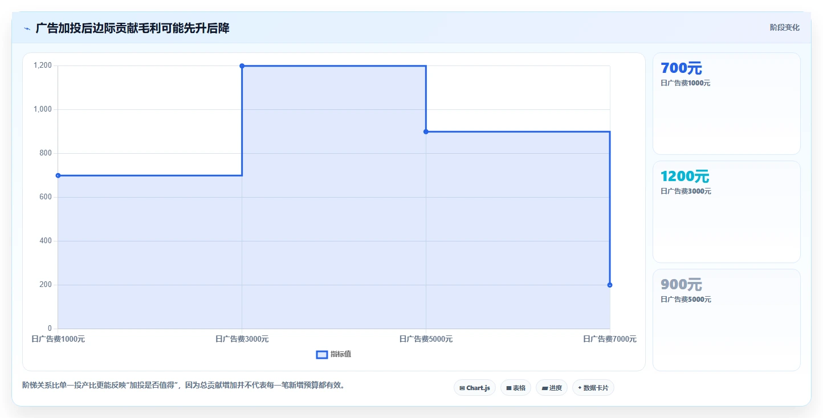Click the 进度 tag chip
The image size is (823, 418).
coord(552,388)
